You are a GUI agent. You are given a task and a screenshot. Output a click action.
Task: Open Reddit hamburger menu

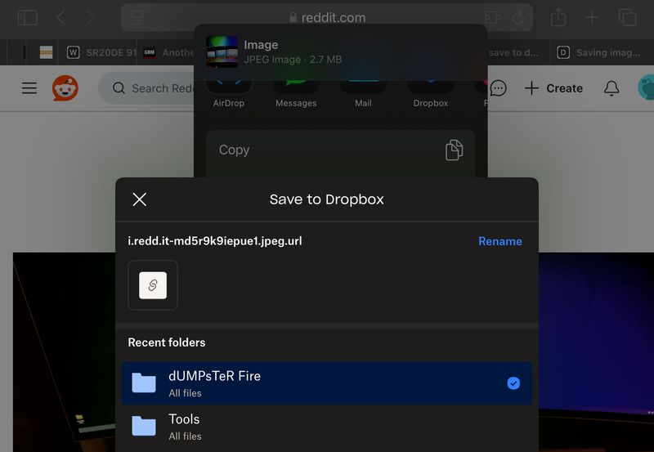click(x=29, y=88)
